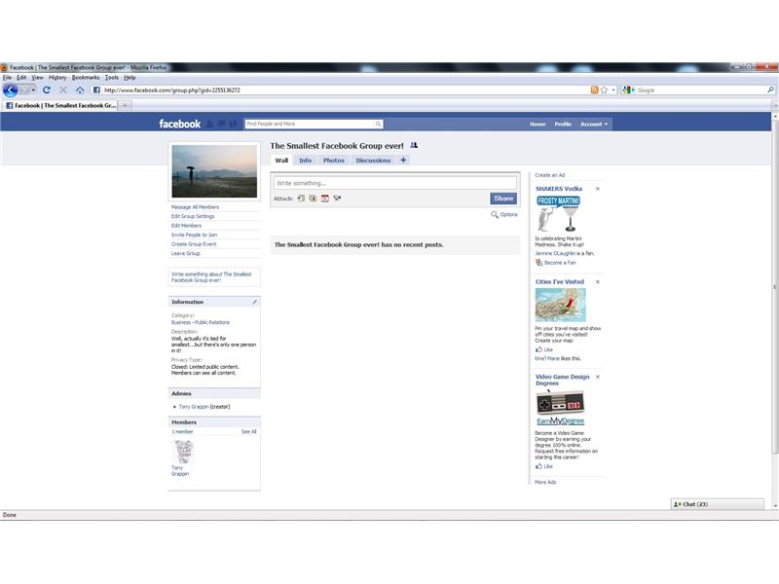Click Create Group Event link
Viewport: 779px width, 584px height.
194,244
